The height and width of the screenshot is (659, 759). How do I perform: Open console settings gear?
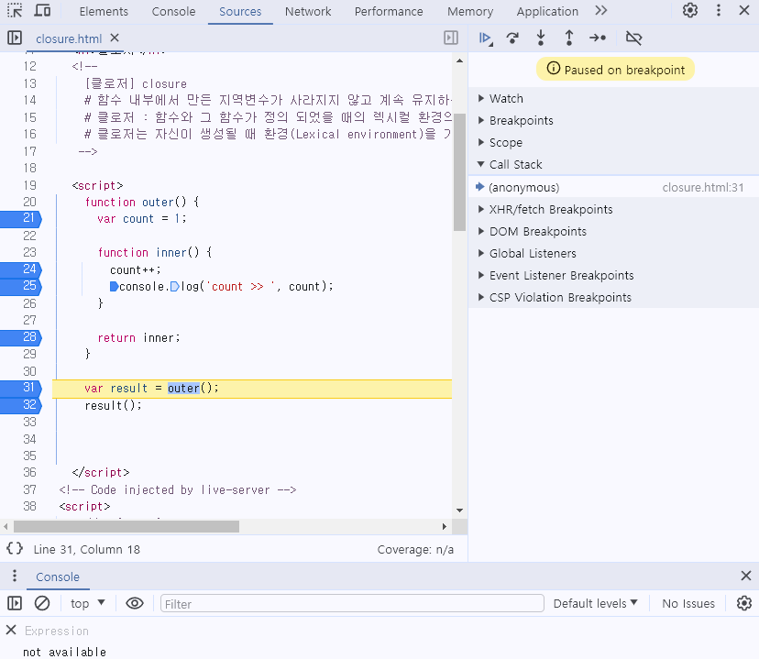click(x=744, y=603)
